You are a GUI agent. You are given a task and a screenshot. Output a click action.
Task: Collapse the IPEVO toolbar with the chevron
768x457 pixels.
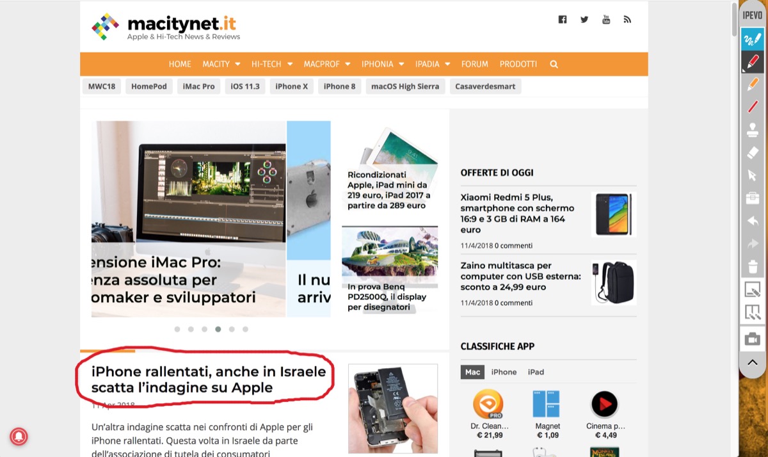pos(753,362)
